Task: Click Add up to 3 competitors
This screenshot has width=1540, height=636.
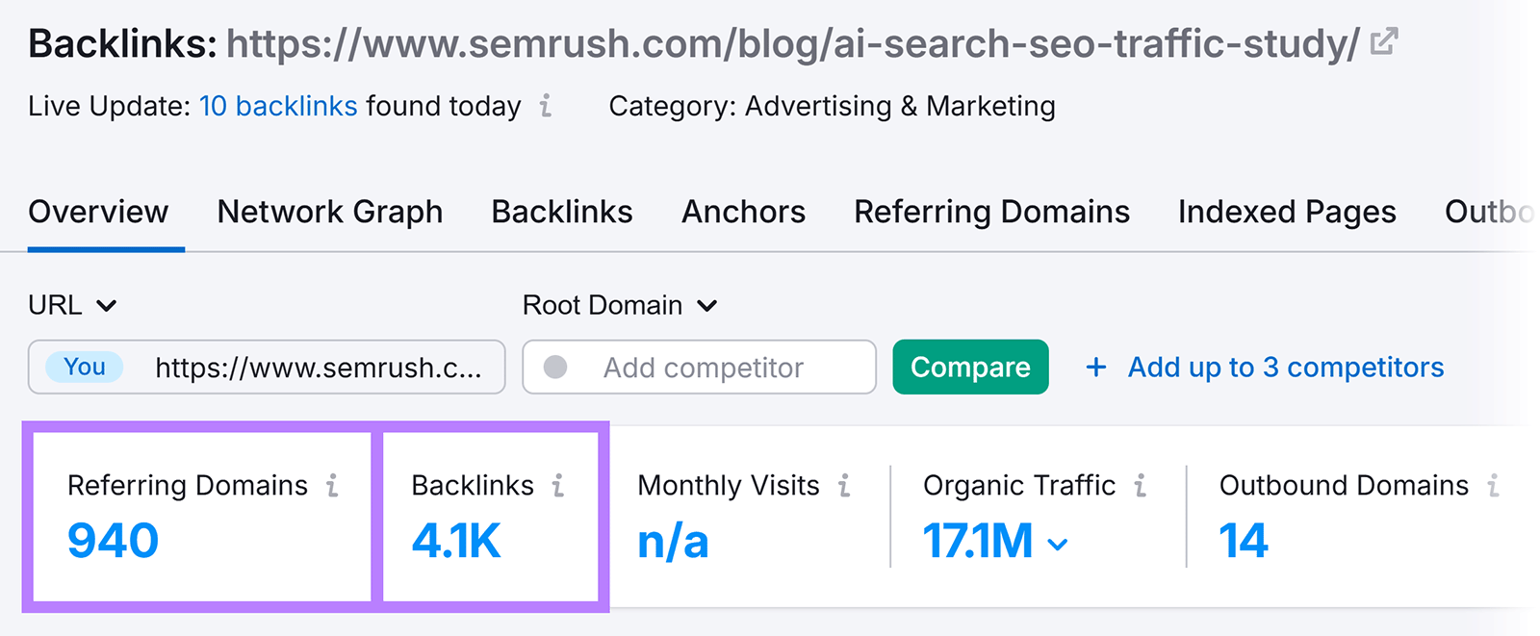Action: [x=1285, y=367]
